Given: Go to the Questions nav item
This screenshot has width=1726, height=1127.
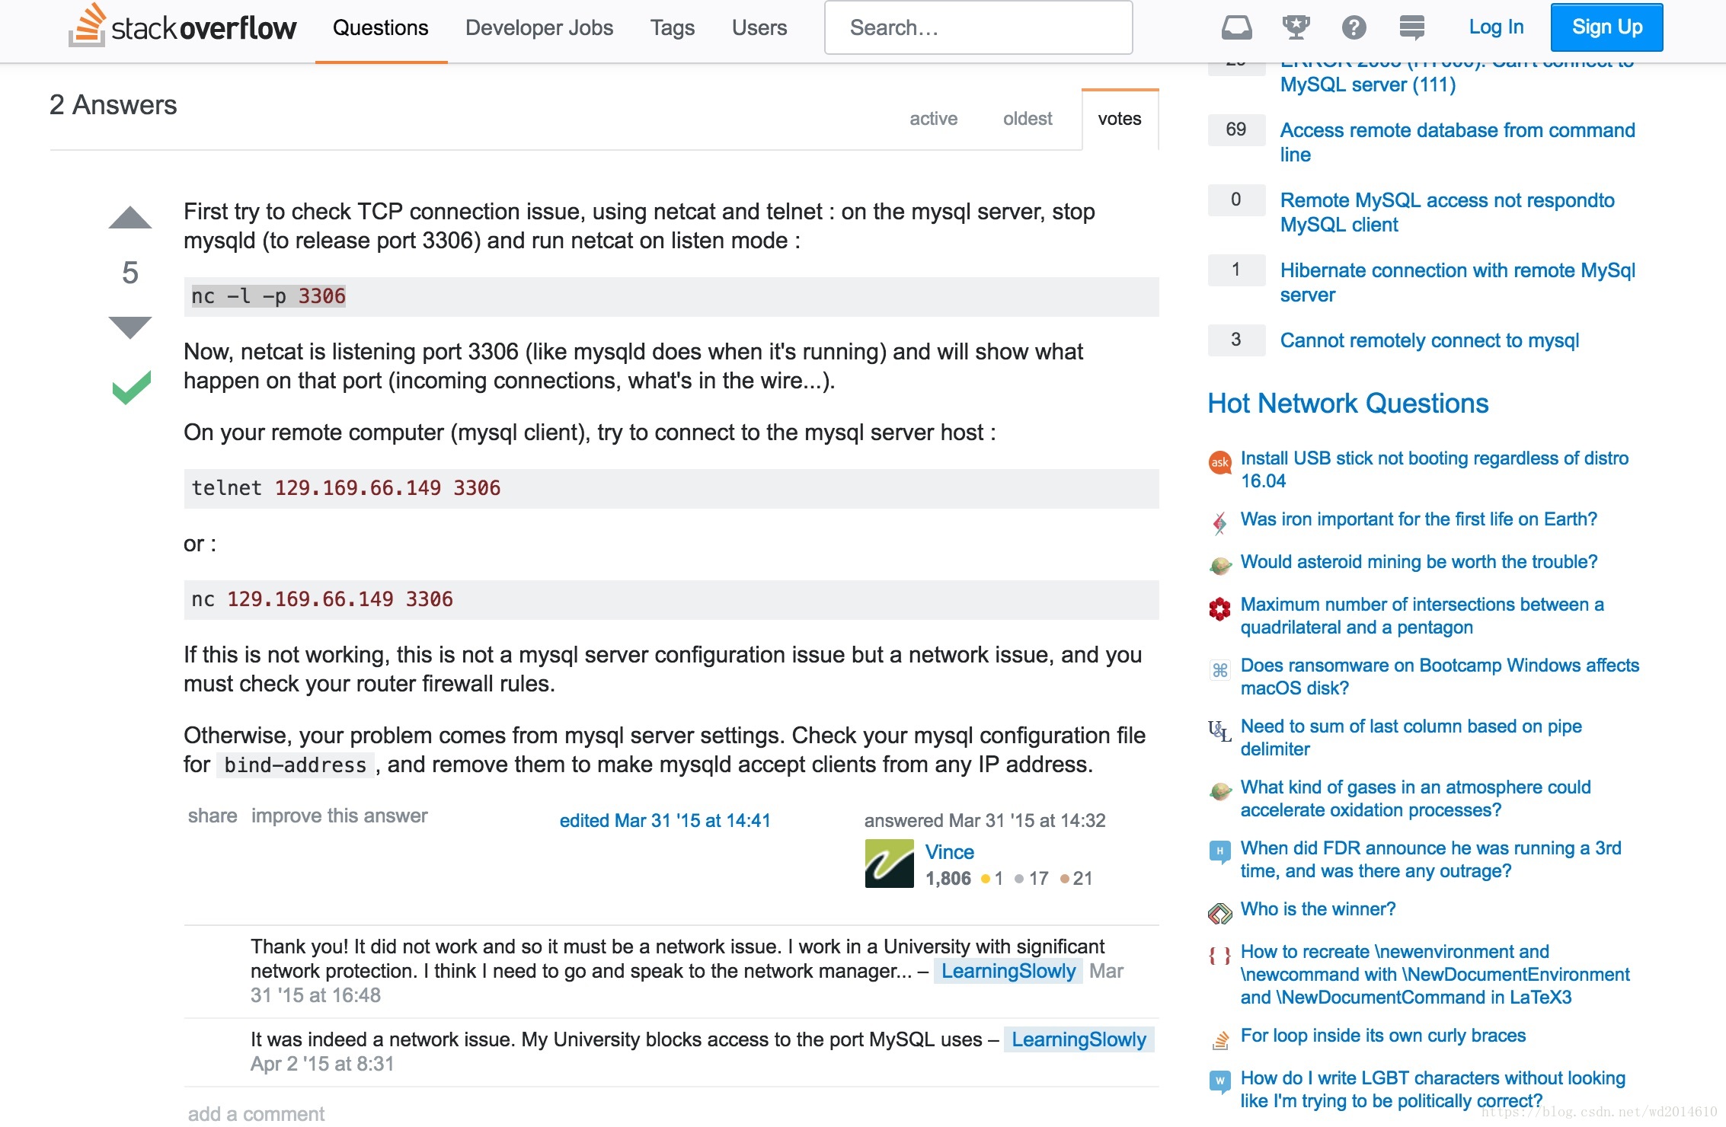Looking at the screenshot, I should (381, 28).
